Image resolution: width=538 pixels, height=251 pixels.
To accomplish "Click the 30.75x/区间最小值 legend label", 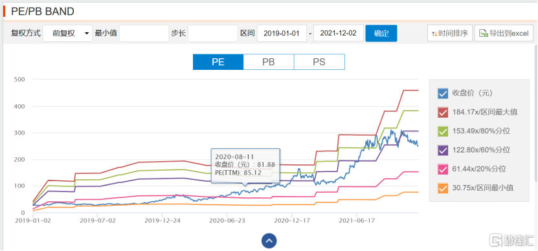I will pos(482,188).
